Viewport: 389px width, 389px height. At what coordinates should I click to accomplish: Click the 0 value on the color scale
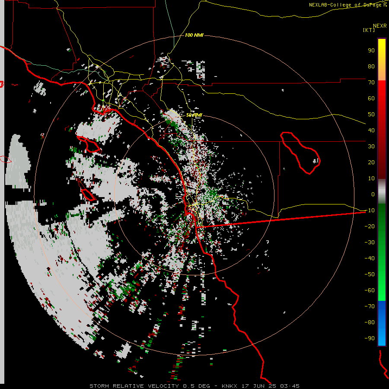click(x=373, y=194)
